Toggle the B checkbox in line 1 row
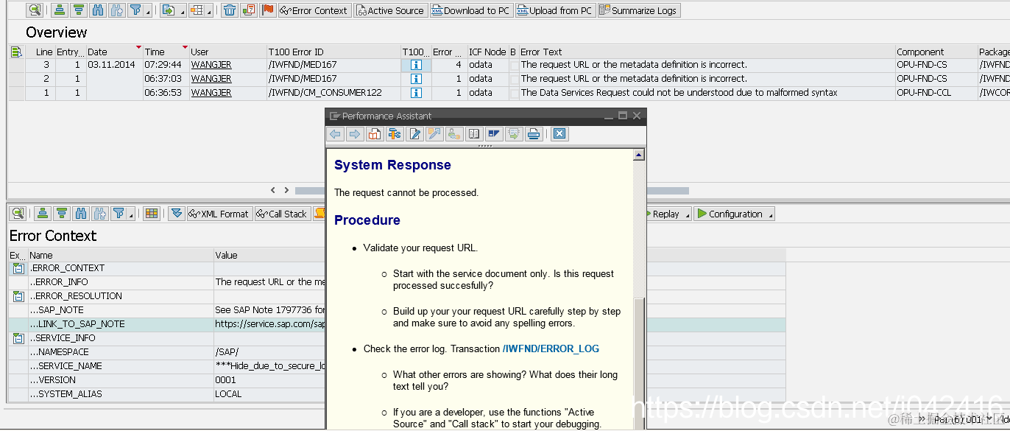The image size is (1010, 431). pyautogui.click(x=514, y=93)
